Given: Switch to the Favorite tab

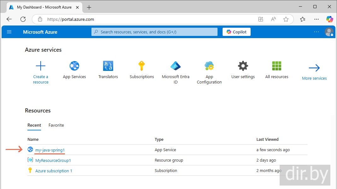Looking at the screenshot, I should tap(56, 125).
